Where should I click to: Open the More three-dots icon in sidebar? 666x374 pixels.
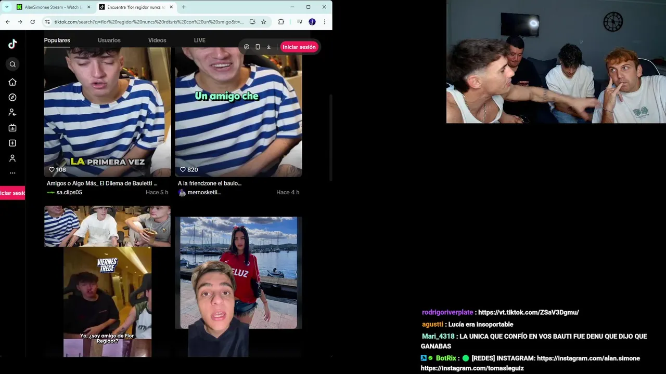12,173
